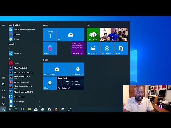Open Microsoft Store from taskbar

[x=36, y=109]
